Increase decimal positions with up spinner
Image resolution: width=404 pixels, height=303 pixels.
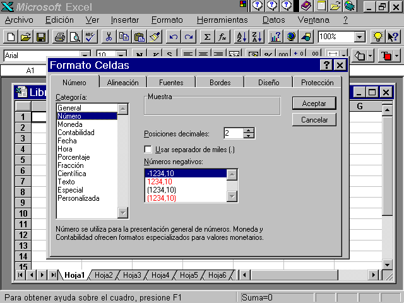(249, 131)
